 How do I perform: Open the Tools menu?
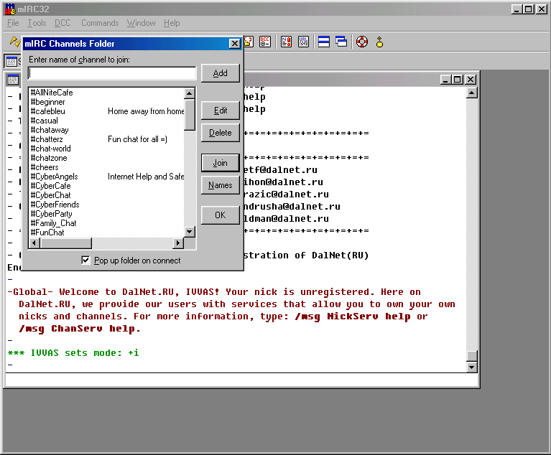37,23
